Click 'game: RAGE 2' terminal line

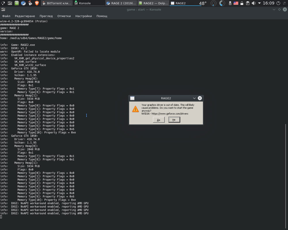(x=10, y=28)
